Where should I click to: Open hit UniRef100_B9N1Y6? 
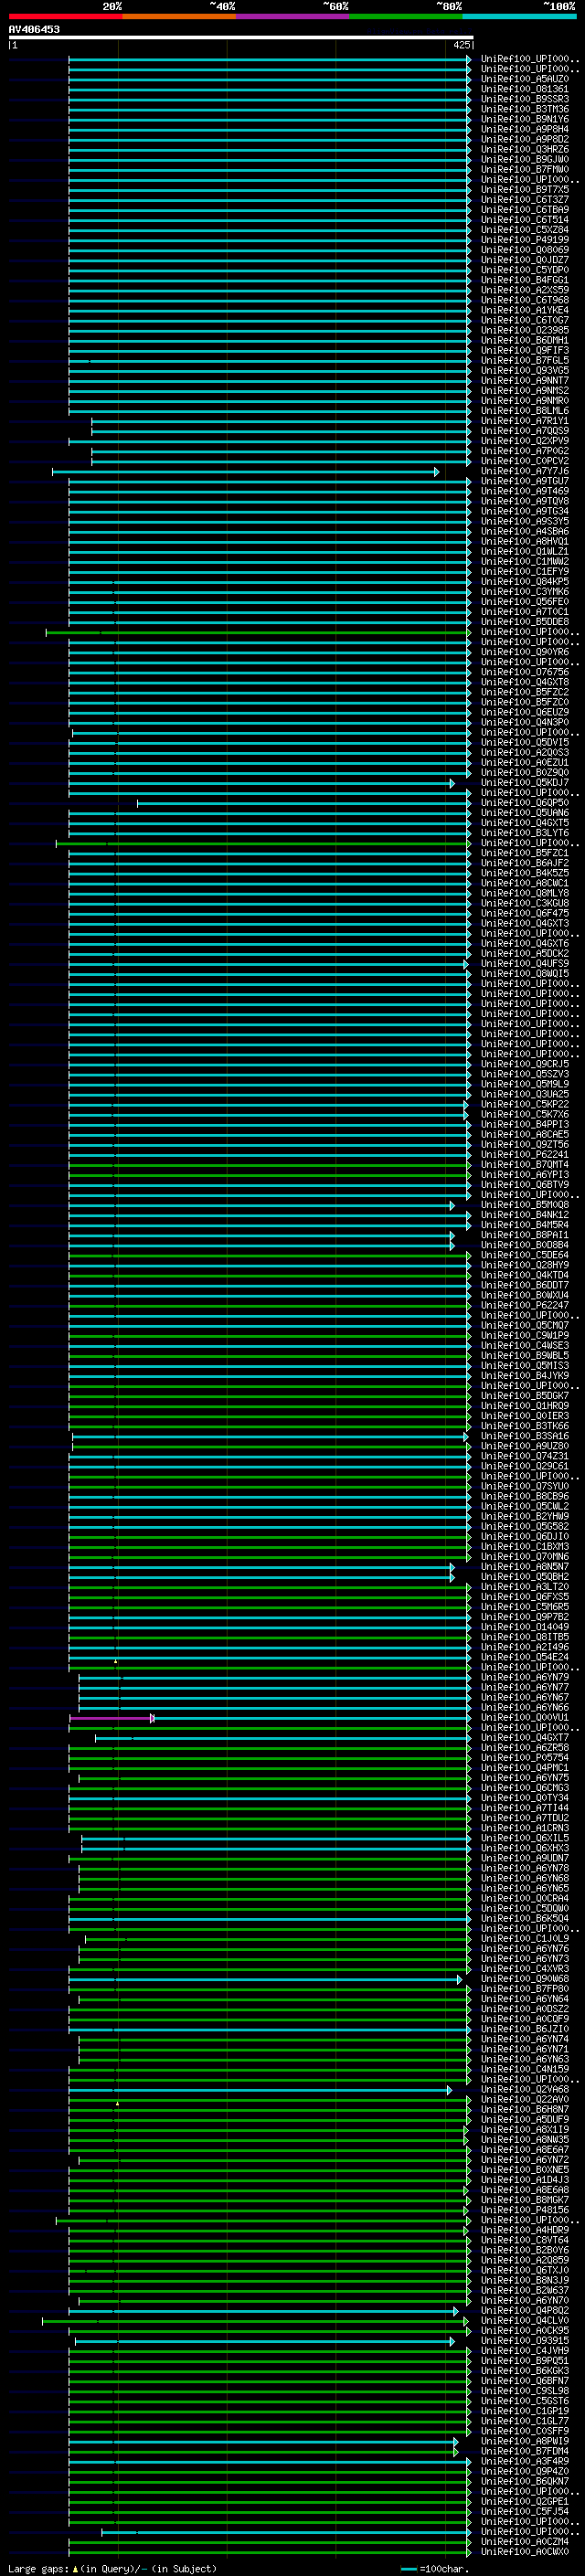point(525,119)
